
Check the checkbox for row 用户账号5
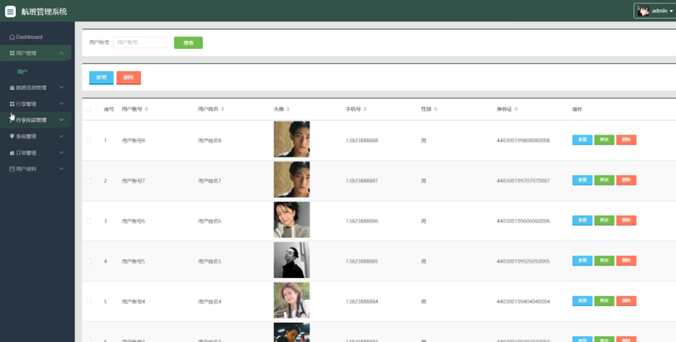[x=89, y=261]
